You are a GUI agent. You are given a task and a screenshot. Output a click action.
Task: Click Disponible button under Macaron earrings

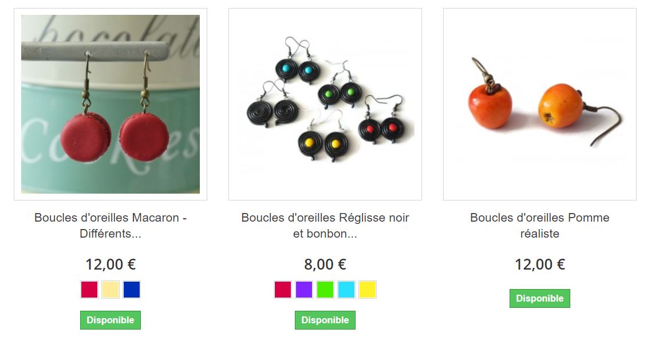tap(111, 320)
